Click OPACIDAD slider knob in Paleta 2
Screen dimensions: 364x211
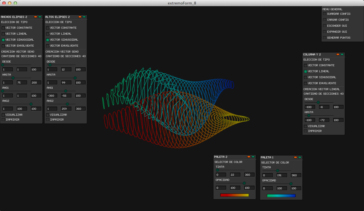pyautogui.click(x=244, y=183)
